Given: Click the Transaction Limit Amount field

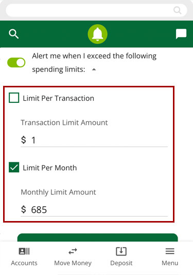Looking at the screenshot, I should point(94,140).
